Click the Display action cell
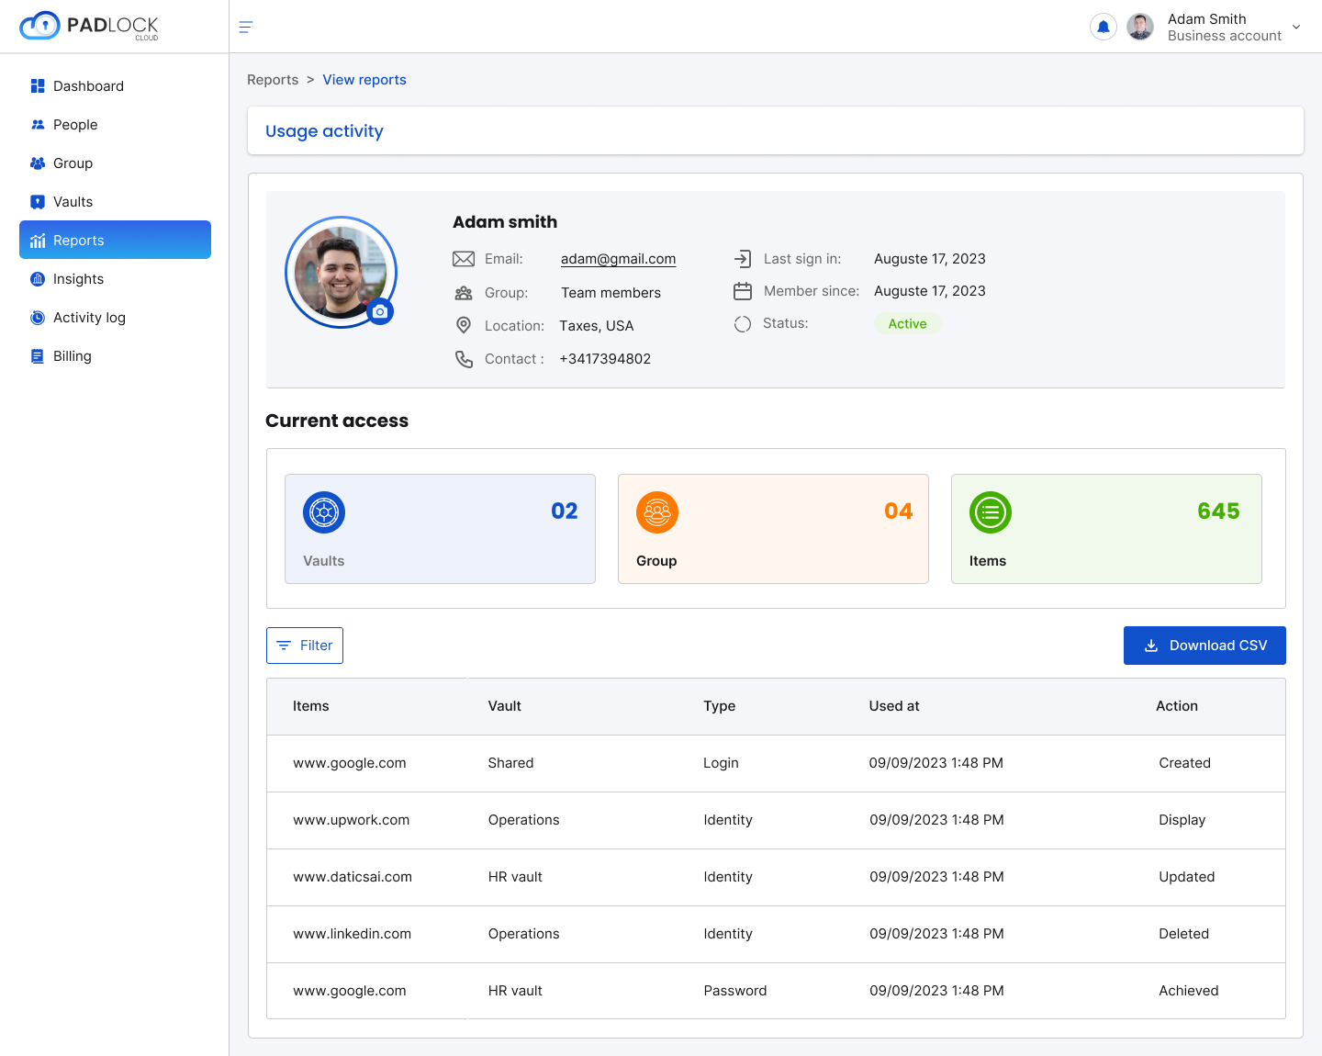This screenshot has height=1056, width=1322. [x=1182, y=820]
